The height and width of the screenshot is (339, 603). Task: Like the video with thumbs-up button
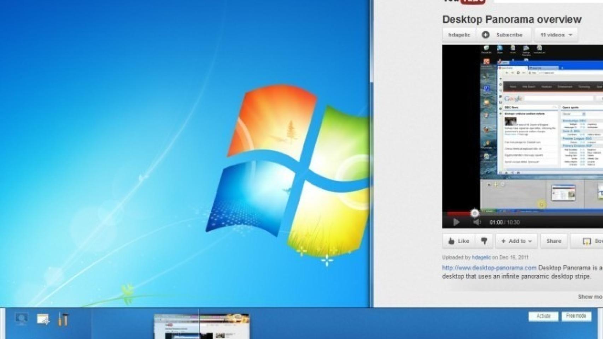pos(458,241)
